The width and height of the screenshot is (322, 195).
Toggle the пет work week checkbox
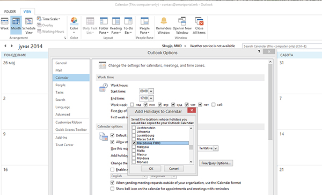[200, 104]
